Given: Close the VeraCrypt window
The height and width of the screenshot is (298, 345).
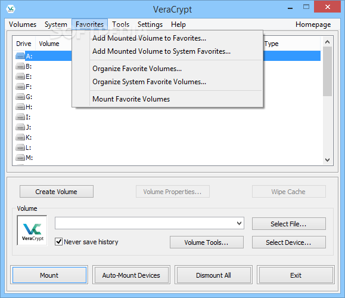Looking at the screenshot, I should [x=327, y=7].
